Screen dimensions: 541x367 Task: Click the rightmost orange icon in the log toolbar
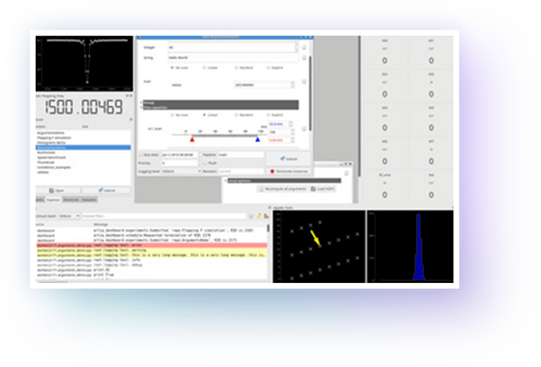(x=267, y=216)
